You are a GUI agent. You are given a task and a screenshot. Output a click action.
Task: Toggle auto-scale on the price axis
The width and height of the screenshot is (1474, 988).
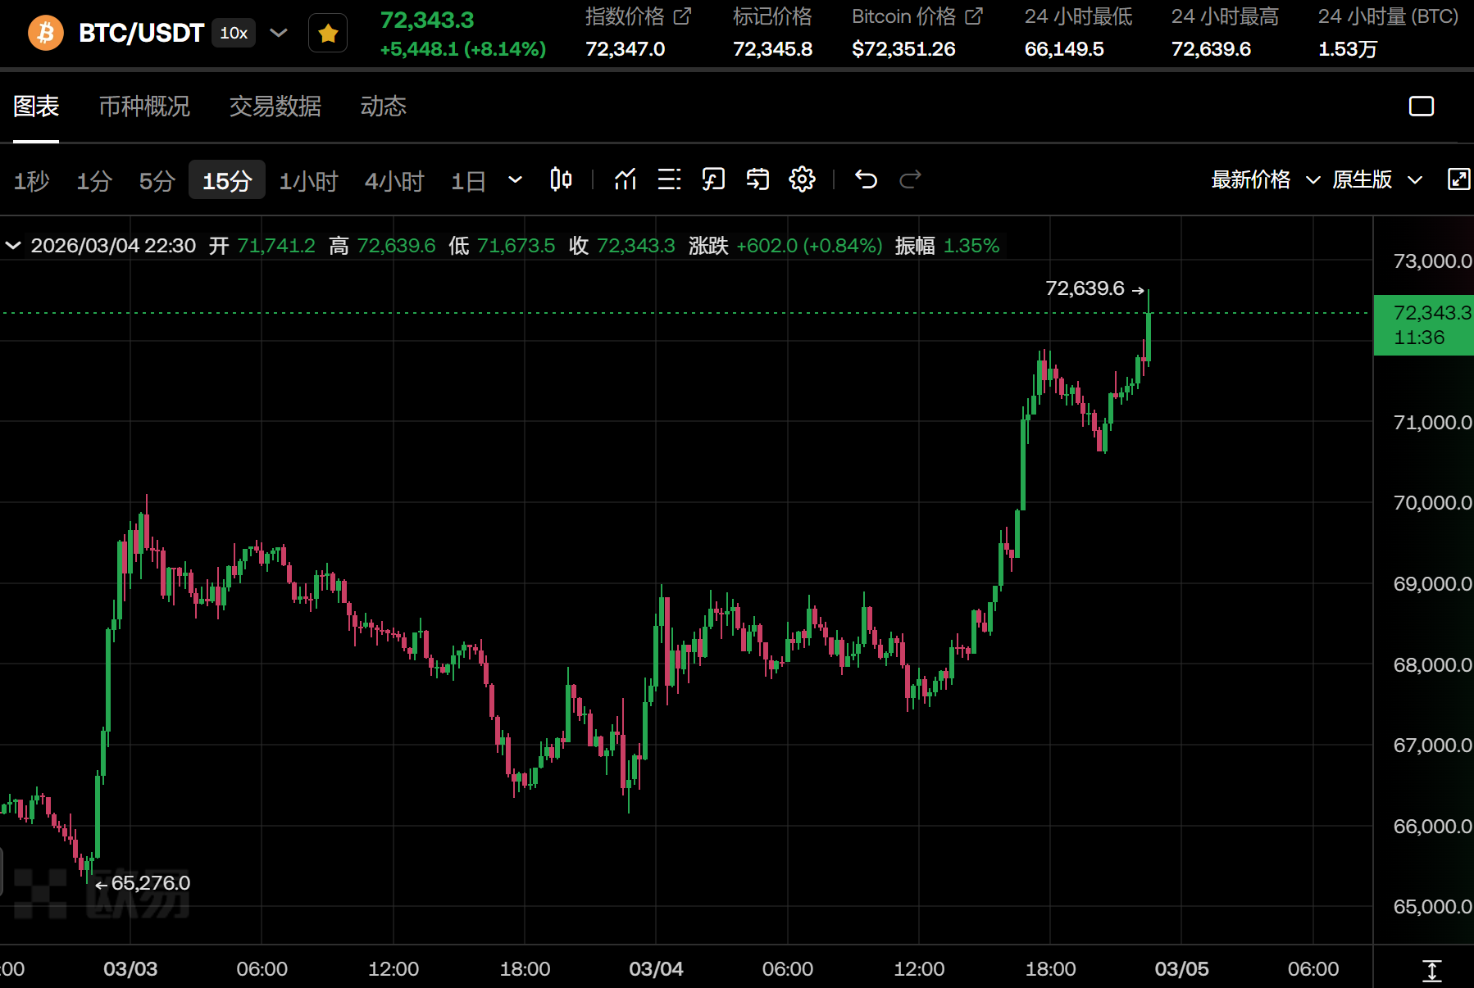pyautogui.click(x=1431, y=970)
